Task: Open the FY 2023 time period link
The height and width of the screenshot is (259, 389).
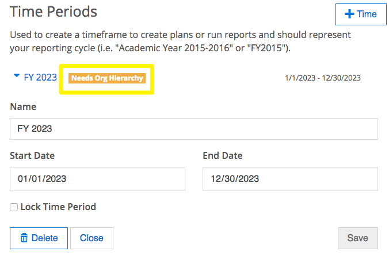Action: click(x=40, y=77)
